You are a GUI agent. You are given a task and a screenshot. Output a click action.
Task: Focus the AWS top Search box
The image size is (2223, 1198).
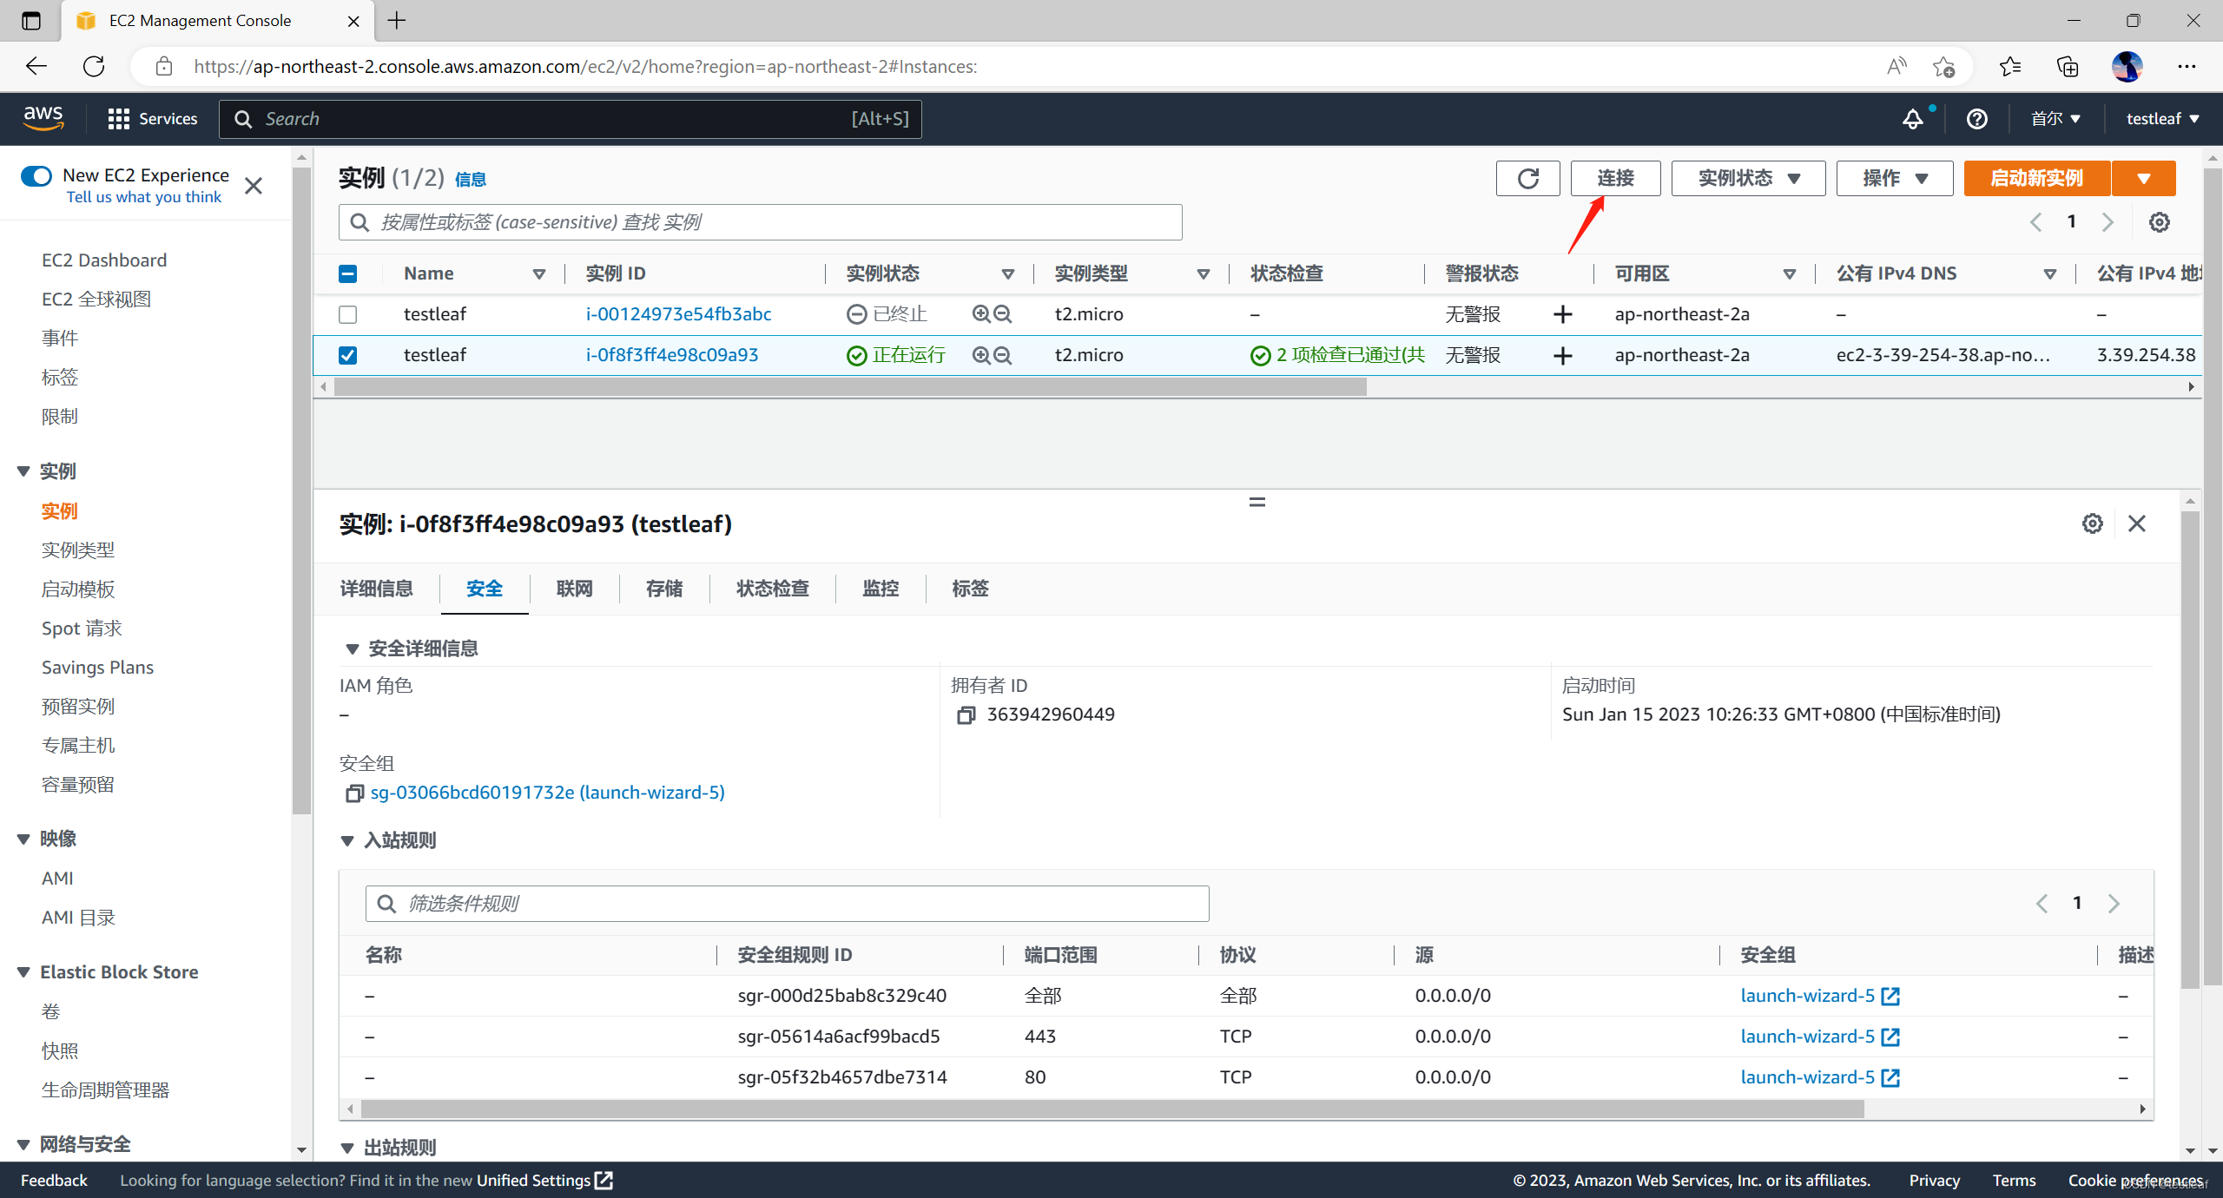pos(570,119)
